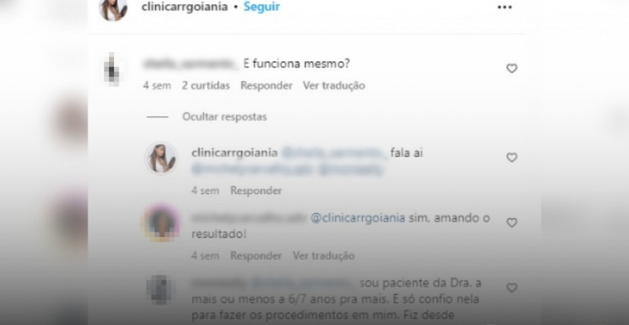Click the clinicarrgoiania profile picture in header
Viewport: 629px width, 325px height.
tap(113, 8)
